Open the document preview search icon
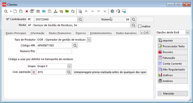193x103 pixels. coord(80,11)
